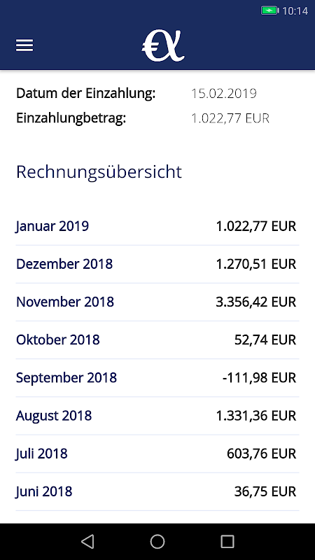This screenshot has height=560, width=315.
Task: Tap the 10:14 clock in status bar
Action: (295, 11)
